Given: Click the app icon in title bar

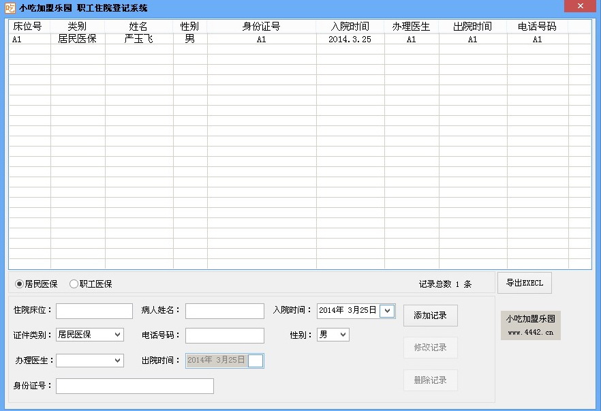Looking at the screenshot, I should tap(10, 7).
